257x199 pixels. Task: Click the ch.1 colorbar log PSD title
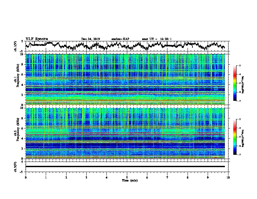[x=243, y=85]
